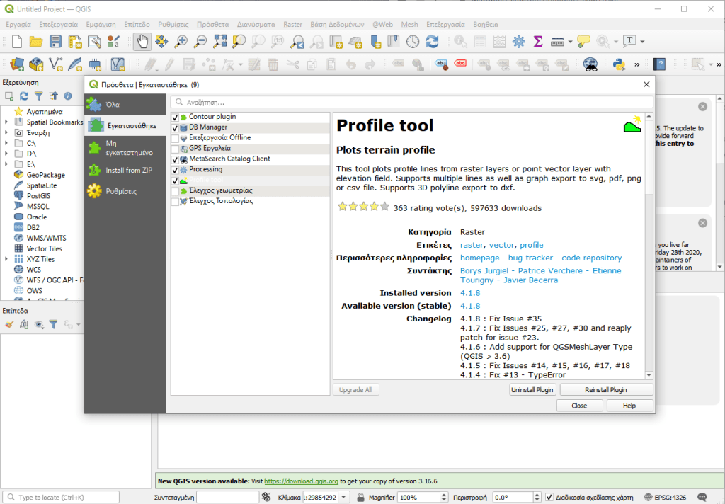
Task: Select the Pan Map hand tool
Action: click(x=142, y=42)
